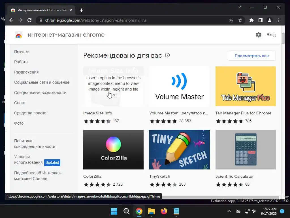Select the Интернет-магазин Chrome tab
The image size is (290, 218).
(x=42, y=10)
